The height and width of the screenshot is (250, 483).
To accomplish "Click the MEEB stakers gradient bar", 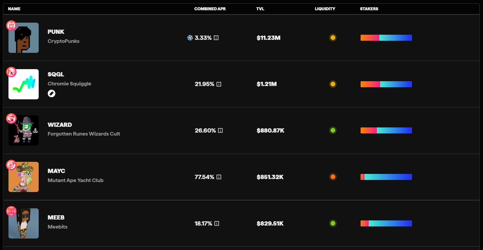I will point(386,223).
